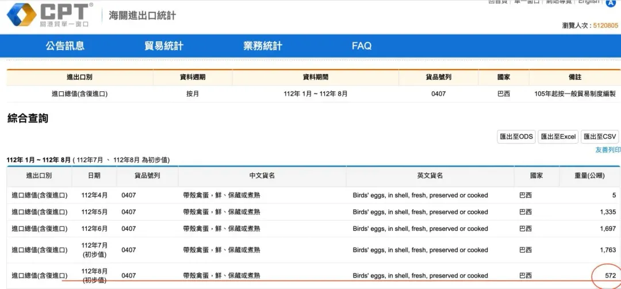This screenshot has width=621, height=289.
Task: Click the weight value 572
Action: [610, 276]
